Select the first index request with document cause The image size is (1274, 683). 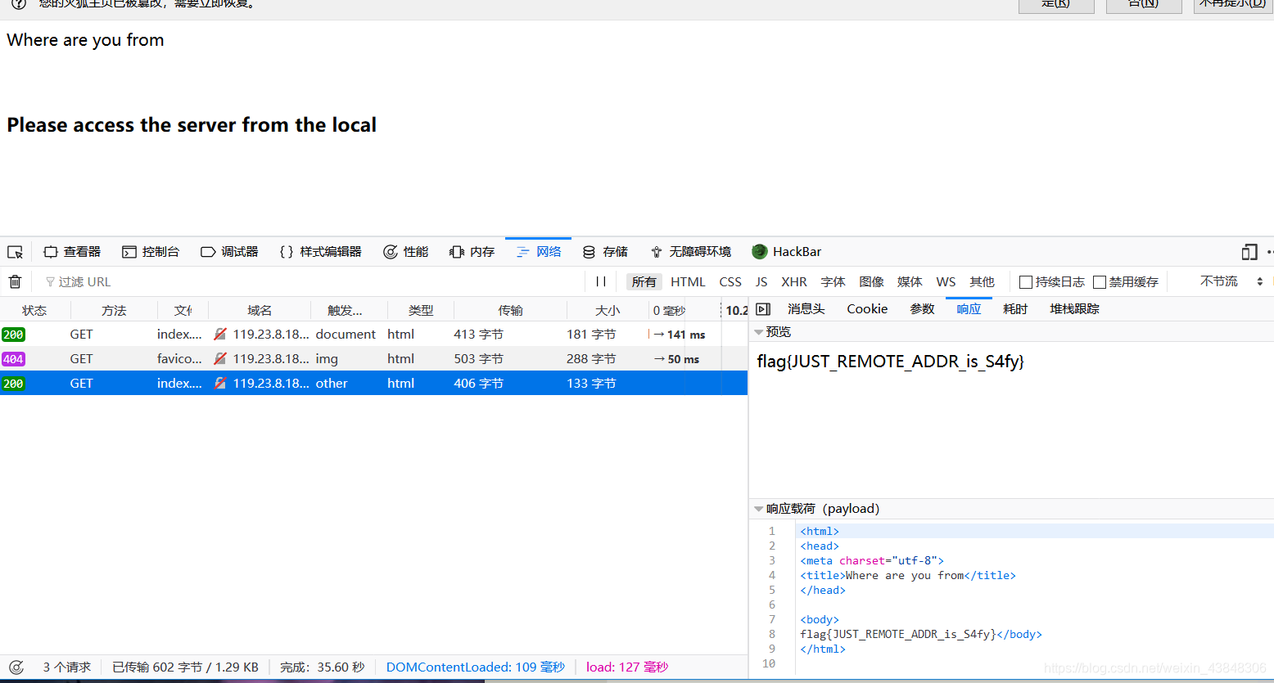click(373, 334)
